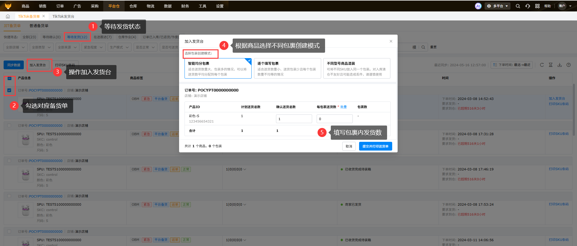Open the hourglass task history icon
Viewport: 577px width, 246px height.
pyautogui.click(x=551, y=65)
